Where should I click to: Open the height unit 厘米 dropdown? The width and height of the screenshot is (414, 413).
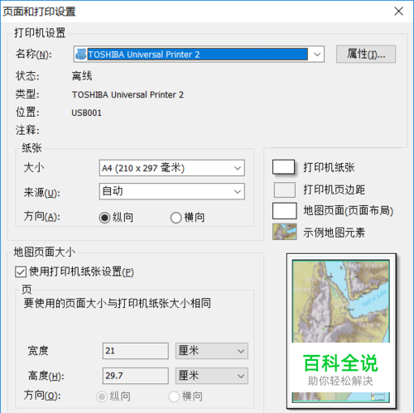point(212,376)
